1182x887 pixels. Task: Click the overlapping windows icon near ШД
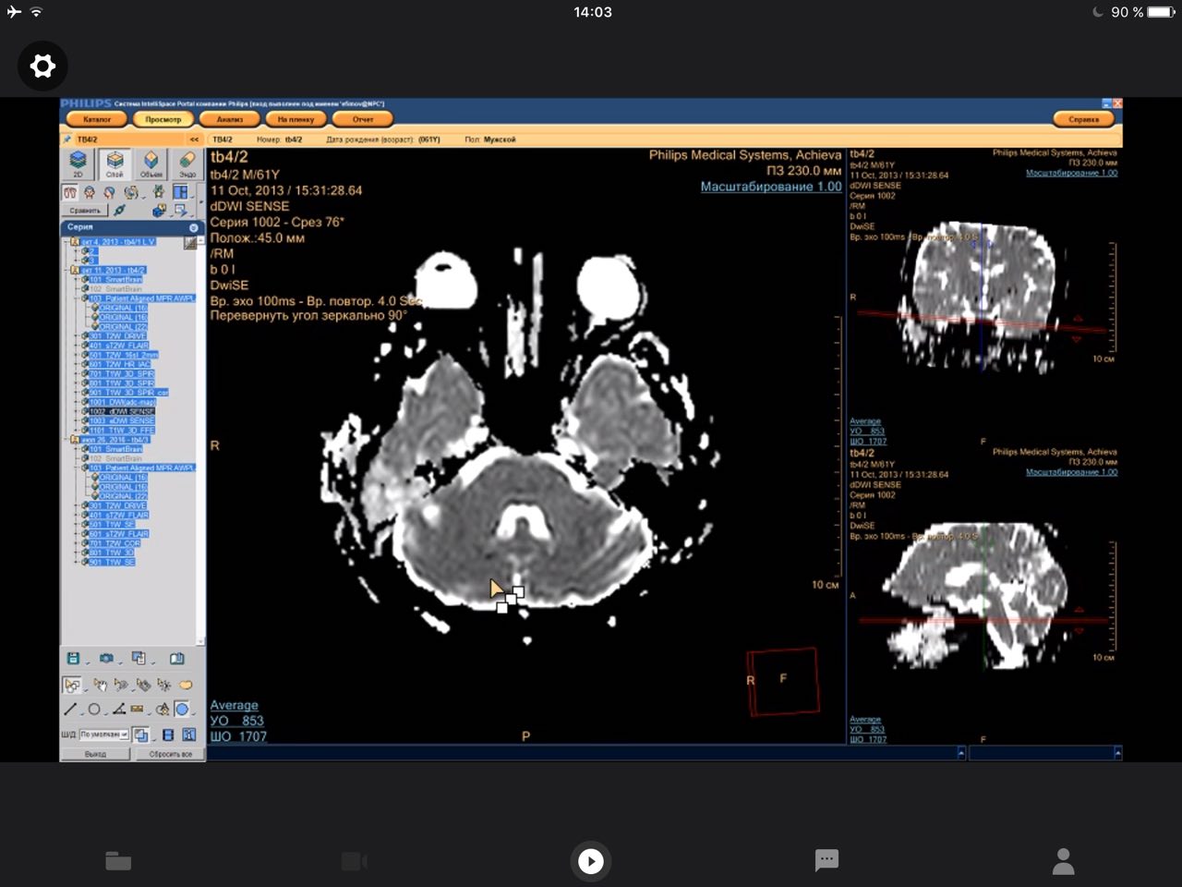click(141, 734)
